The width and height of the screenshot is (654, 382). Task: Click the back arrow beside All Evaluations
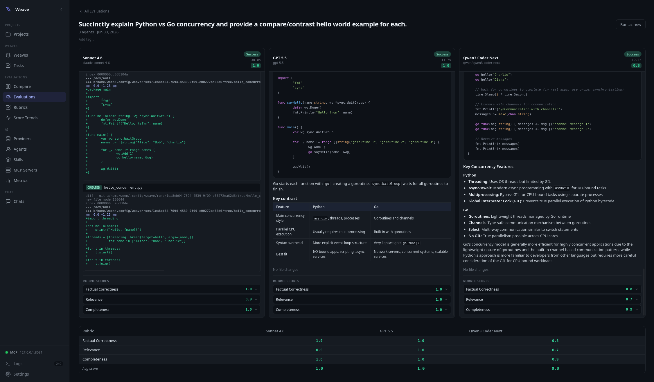pos(81,11)
